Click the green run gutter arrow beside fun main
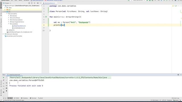Image resolution: width=182 pixels, height=102 pixels. (x=46, y=17)
